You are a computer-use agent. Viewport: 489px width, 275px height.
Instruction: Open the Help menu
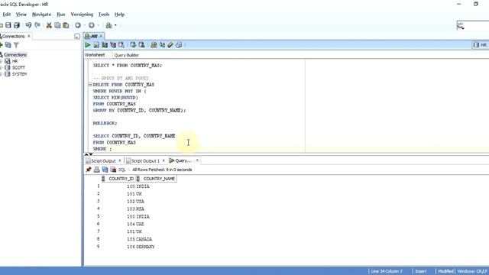click(119, 15)
